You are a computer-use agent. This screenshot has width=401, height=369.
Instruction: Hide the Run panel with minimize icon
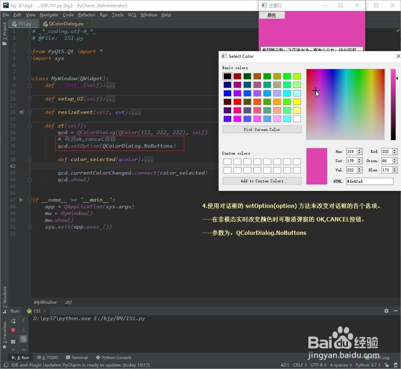point(396,311)
